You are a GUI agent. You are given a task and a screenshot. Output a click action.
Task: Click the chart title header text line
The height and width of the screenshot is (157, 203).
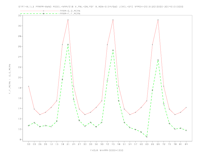(101, 7)
